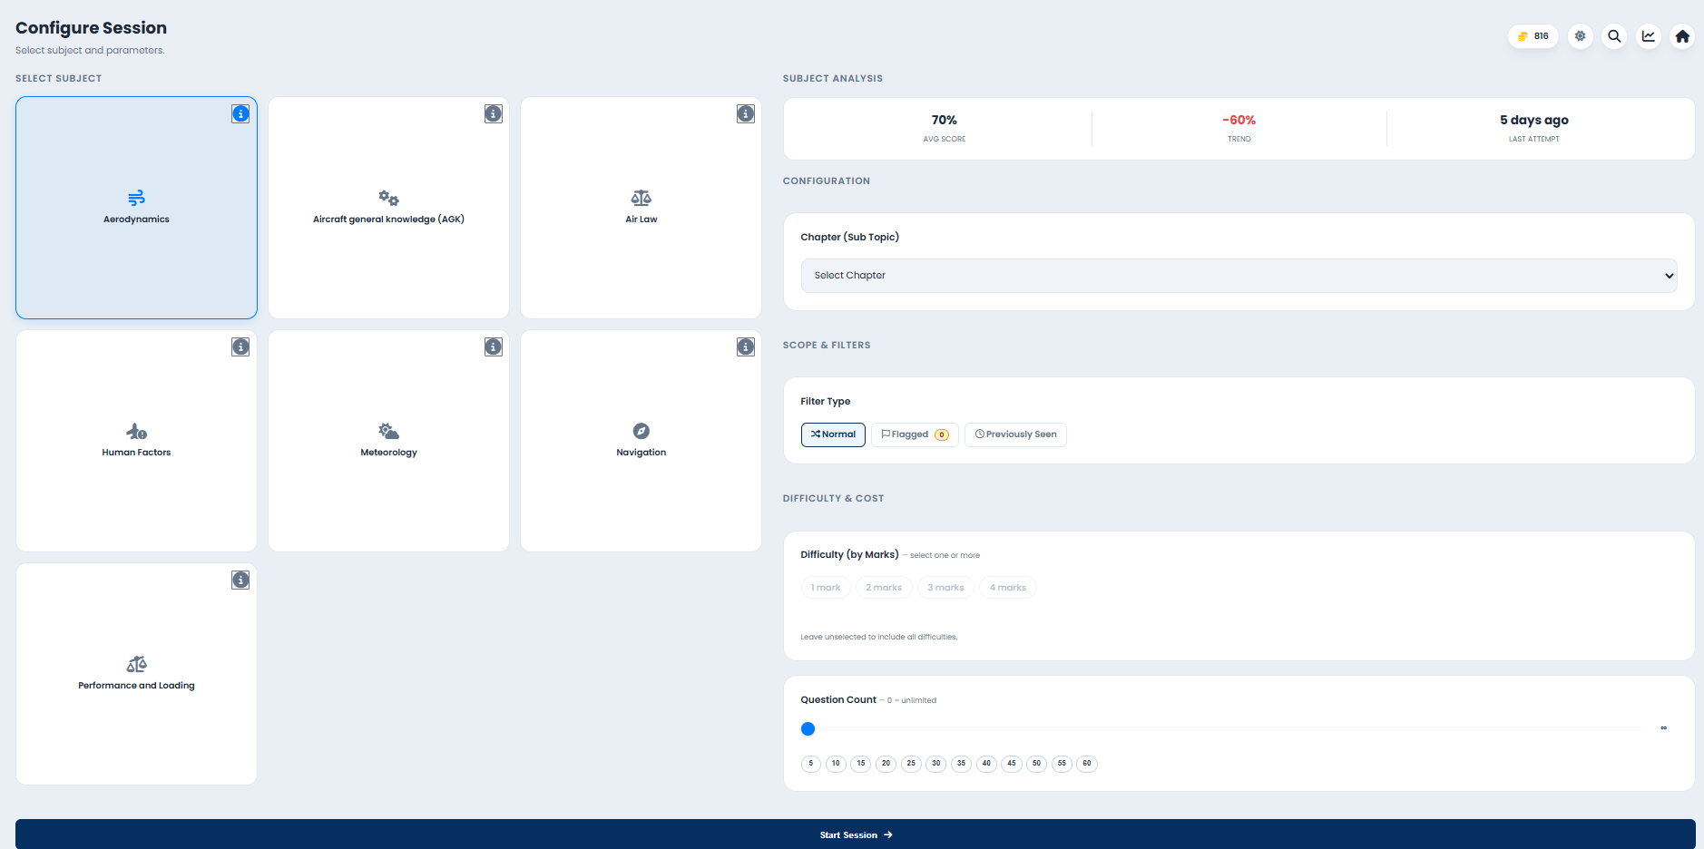Click the 816 coins balance badge
This screenshot has width=1704, height=849.
[x=1533, y=36]
